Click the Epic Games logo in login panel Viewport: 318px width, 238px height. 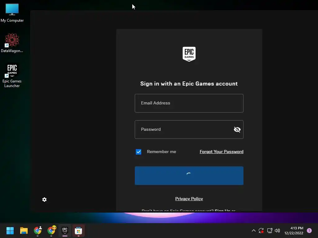click(x=189, y=54)
